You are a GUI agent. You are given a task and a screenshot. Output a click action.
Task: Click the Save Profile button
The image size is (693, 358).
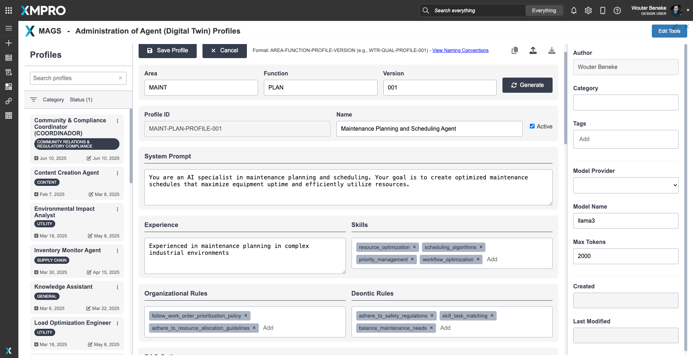tap(167, 51)
